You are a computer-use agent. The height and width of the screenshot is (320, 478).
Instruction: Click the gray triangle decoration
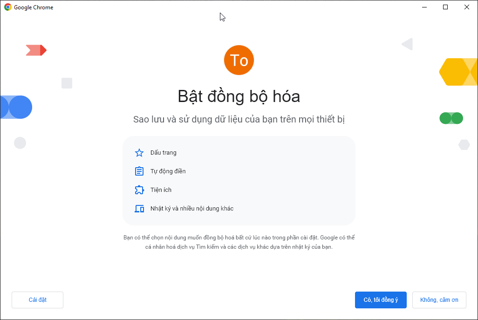pyautogui.click(x=408, y=44)
